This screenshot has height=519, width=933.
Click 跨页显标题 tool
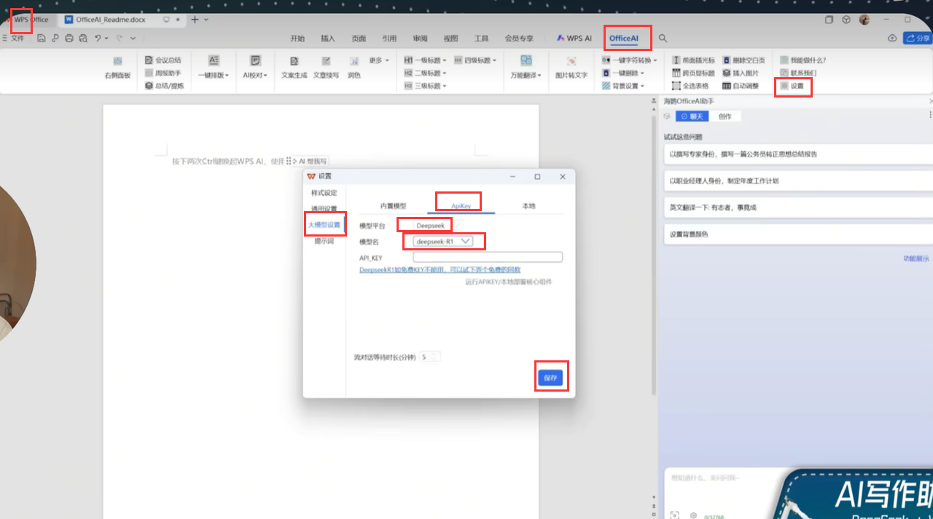click(x=693, y=73)
